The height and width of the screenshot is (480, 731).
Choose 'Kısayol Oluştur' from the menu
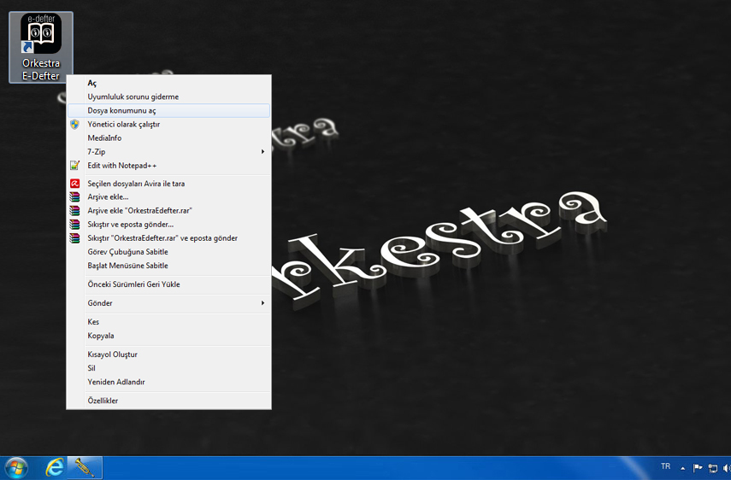(x=112, y=354)
